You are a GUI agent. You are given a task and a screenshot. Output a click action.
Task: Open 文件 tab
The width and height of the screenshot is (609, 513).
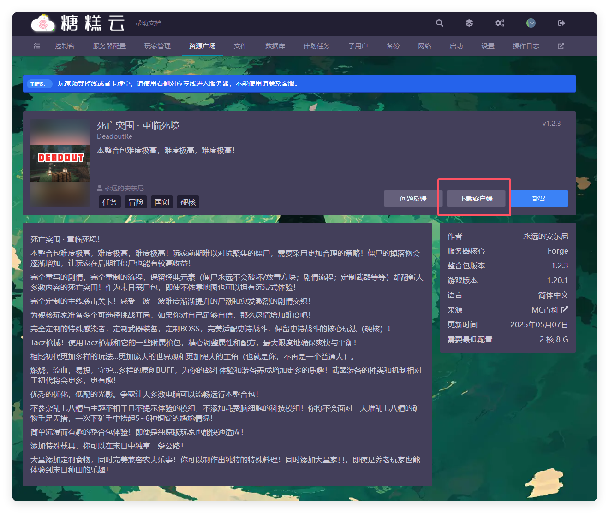pos(240,46)
